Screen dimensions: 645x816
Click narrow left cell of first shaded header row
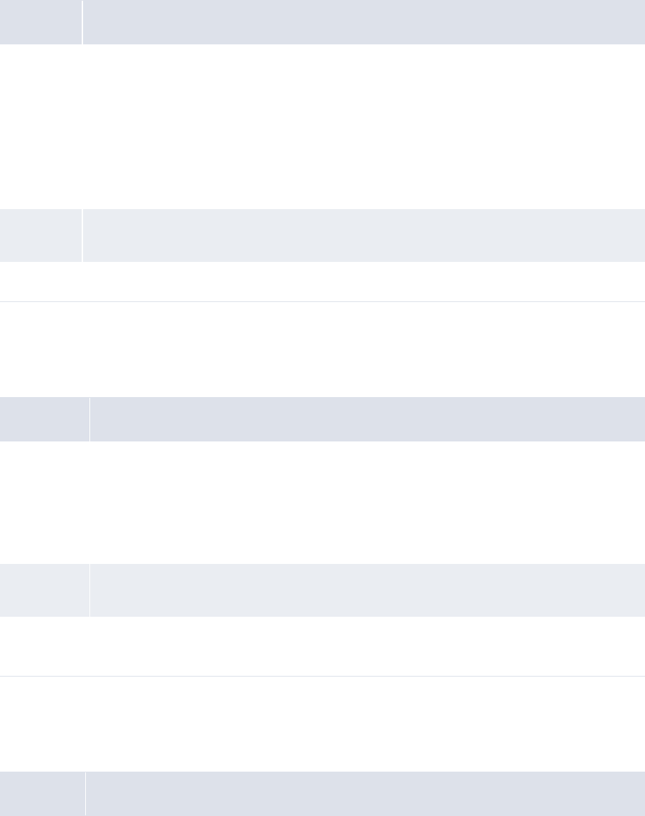click(x=41, y=22)
